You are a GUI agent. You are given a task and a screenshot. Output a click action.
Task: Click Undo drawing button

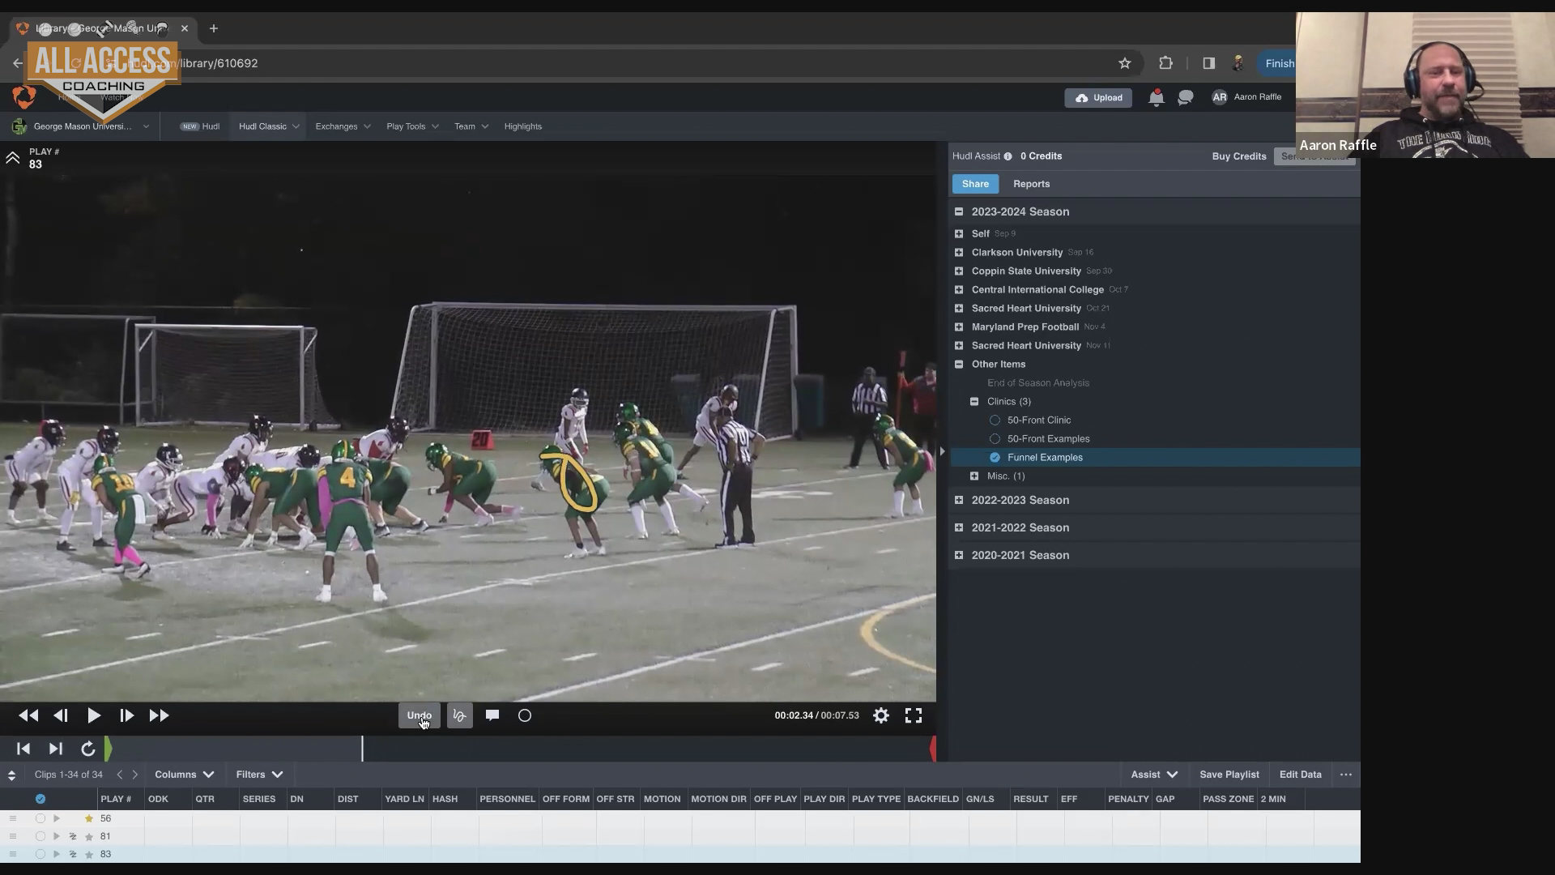pyautogui.click(x=419, y=715)
